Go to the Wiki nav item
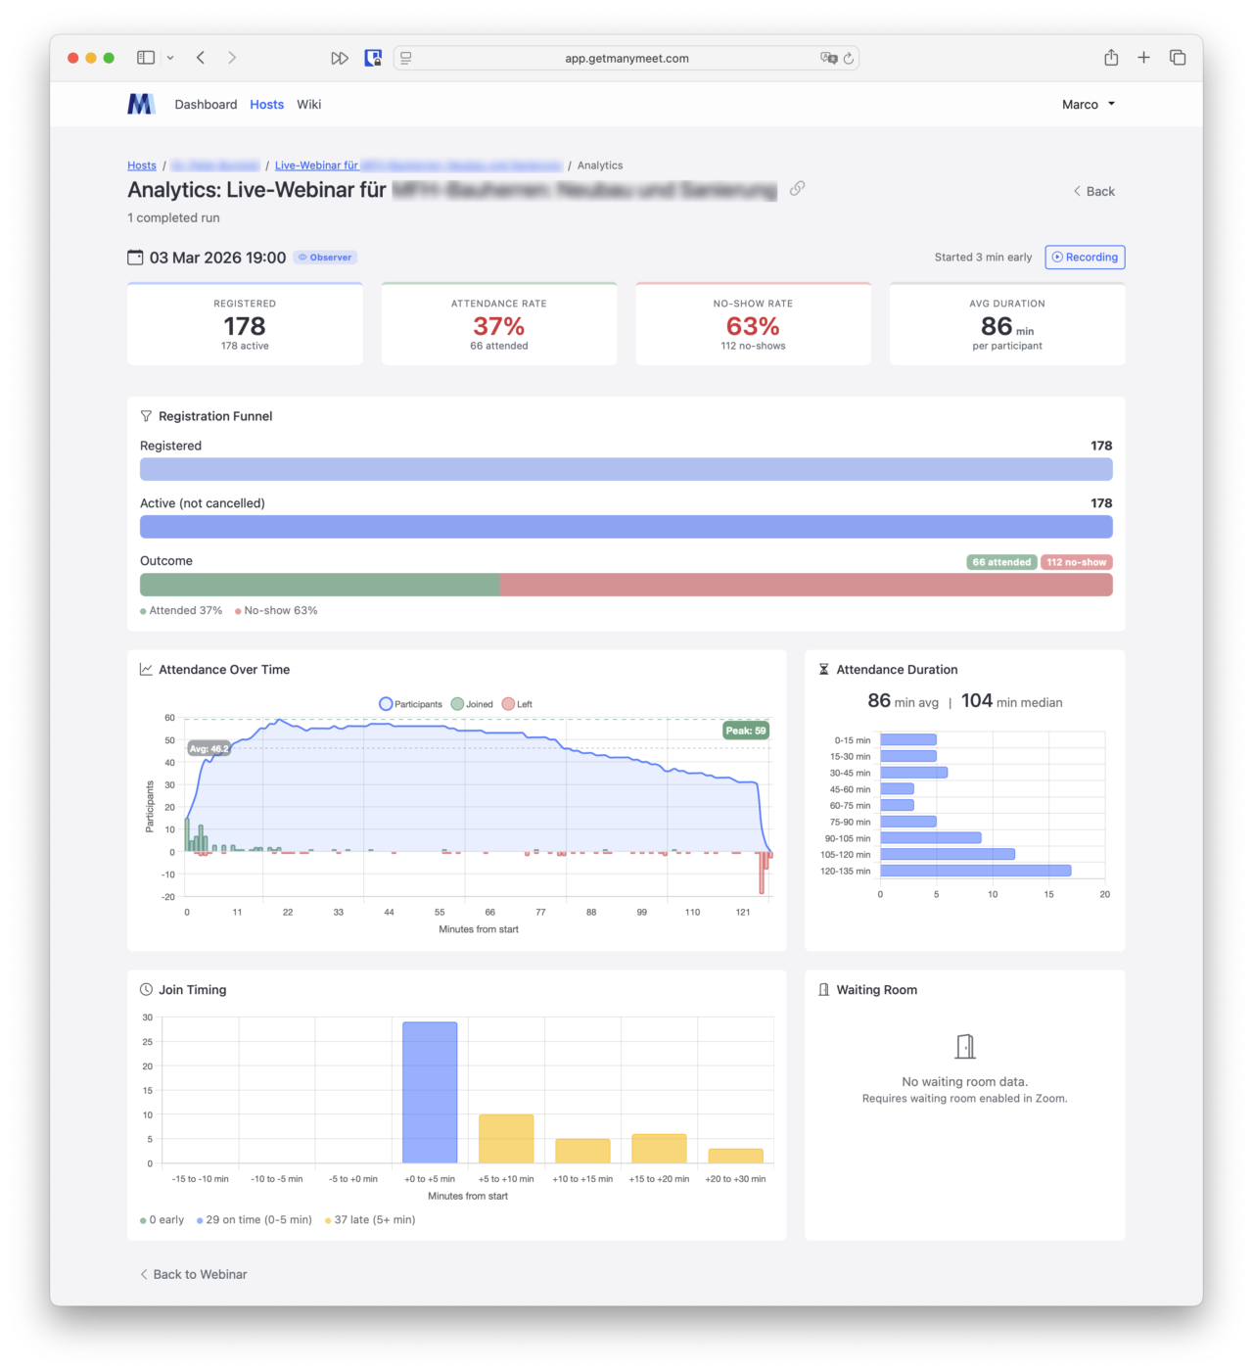The image size is (1253, 1371). [308, 105]
